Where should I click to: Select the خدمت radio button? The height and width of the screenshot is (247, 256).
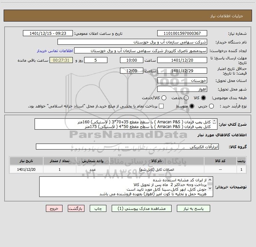click(x=186, y=98)
